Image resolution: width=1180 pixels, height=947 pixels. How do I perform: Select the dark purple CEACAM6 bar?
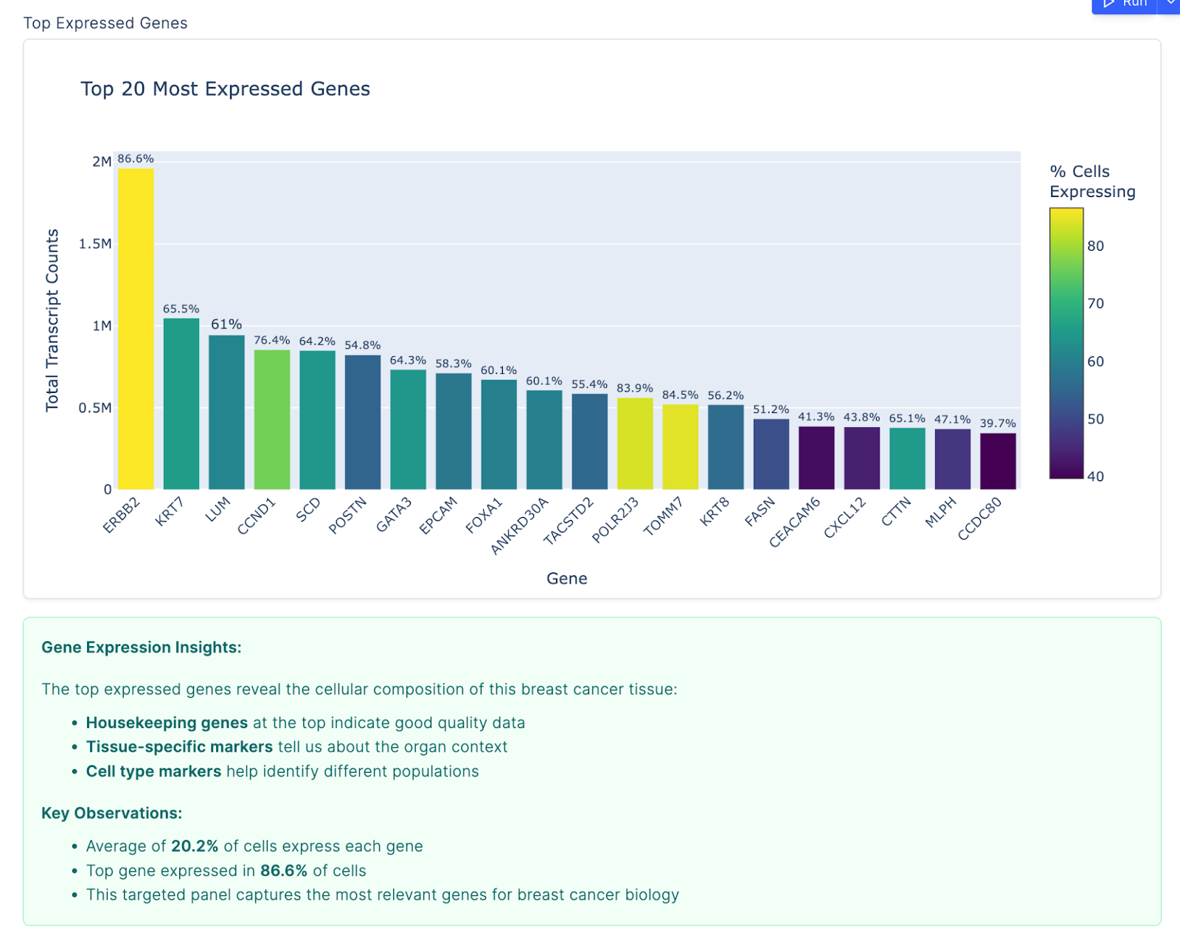click(816, 458)
